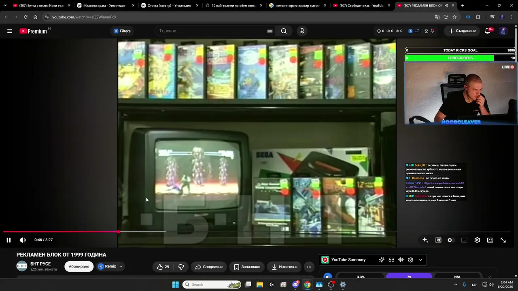
Task: Open the taskbar volume control
Action: pos(491,285)
